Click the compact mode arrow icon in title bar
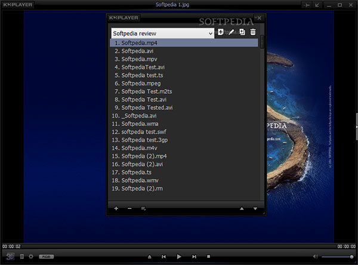 click(317, 5)
